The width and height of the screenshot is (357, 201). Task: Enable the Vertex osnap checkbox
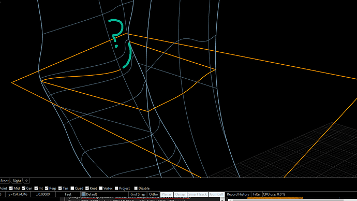coord(101,188)
